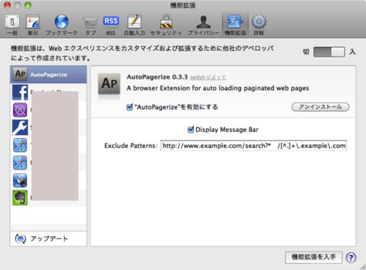The height and width of the screenshot is (270, 366).
Task: Click the 機能拡張を入手 button
Action: click(314, 257)
